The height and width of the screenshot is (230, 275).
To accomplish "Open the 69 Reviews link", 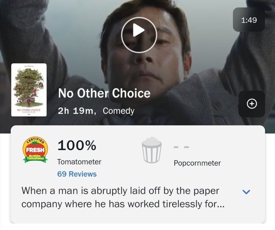I will (x=77, y=174).
